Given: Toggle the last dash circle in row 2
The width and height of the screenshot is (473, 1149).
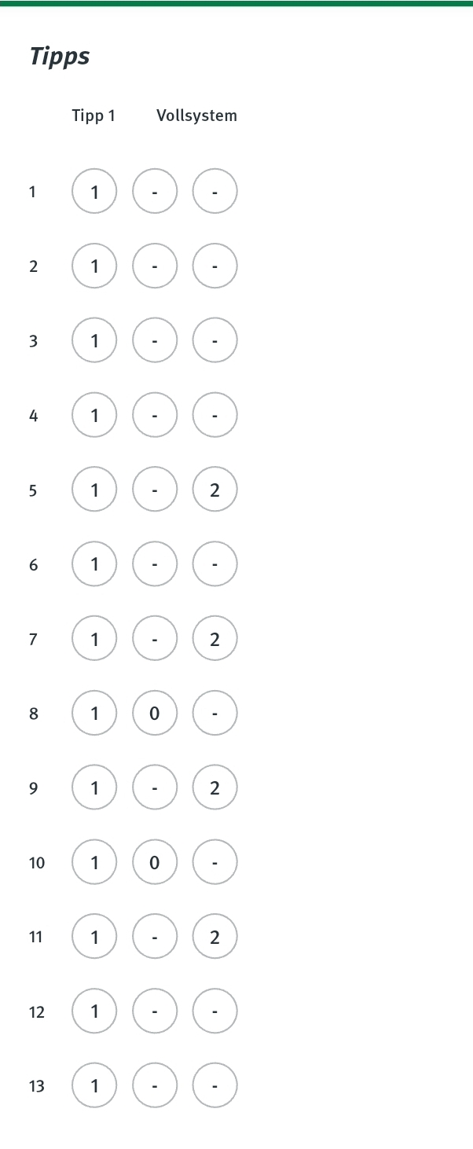Looking at the screenshot, I should (214, 266).
